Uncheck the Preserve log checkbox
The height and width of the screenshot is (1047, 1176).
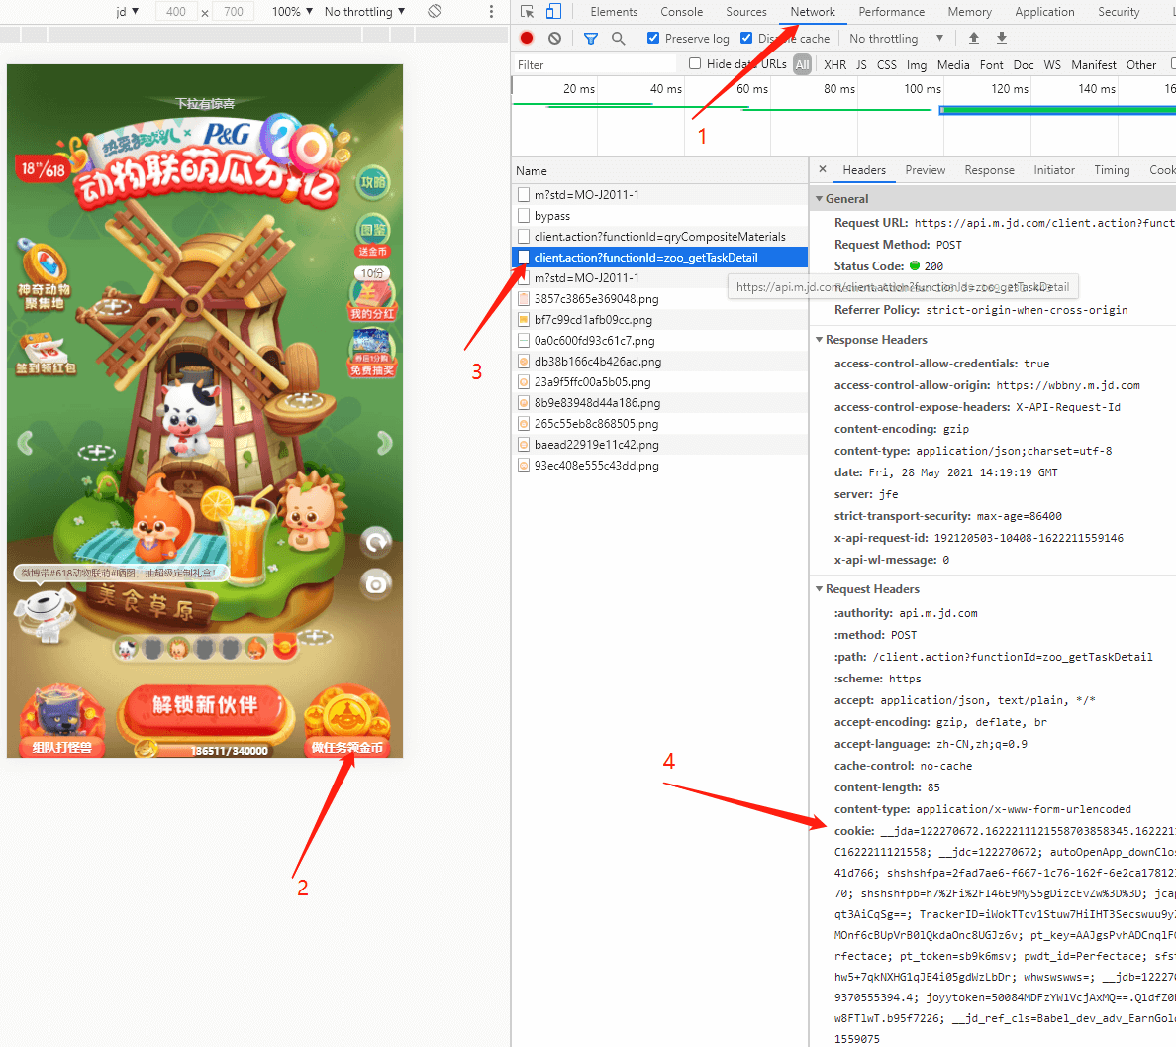pyautogui.click(x=653, y=38)
